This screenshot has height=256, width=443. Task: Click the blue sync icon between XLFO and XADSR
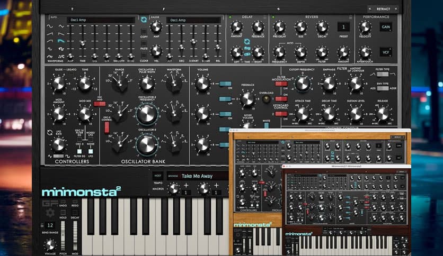pos(144,20)
